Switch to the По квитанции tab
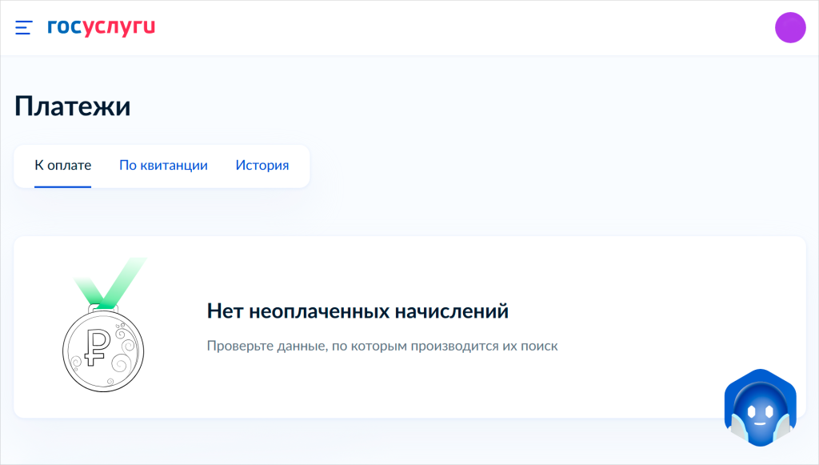Viewport: 819px width, 465px height. [163, 166]
